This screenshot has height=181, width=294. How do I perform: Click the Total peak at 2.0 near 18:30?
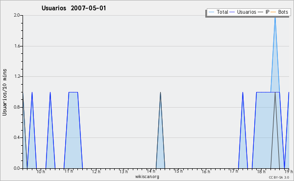click(x=275, y=17)
